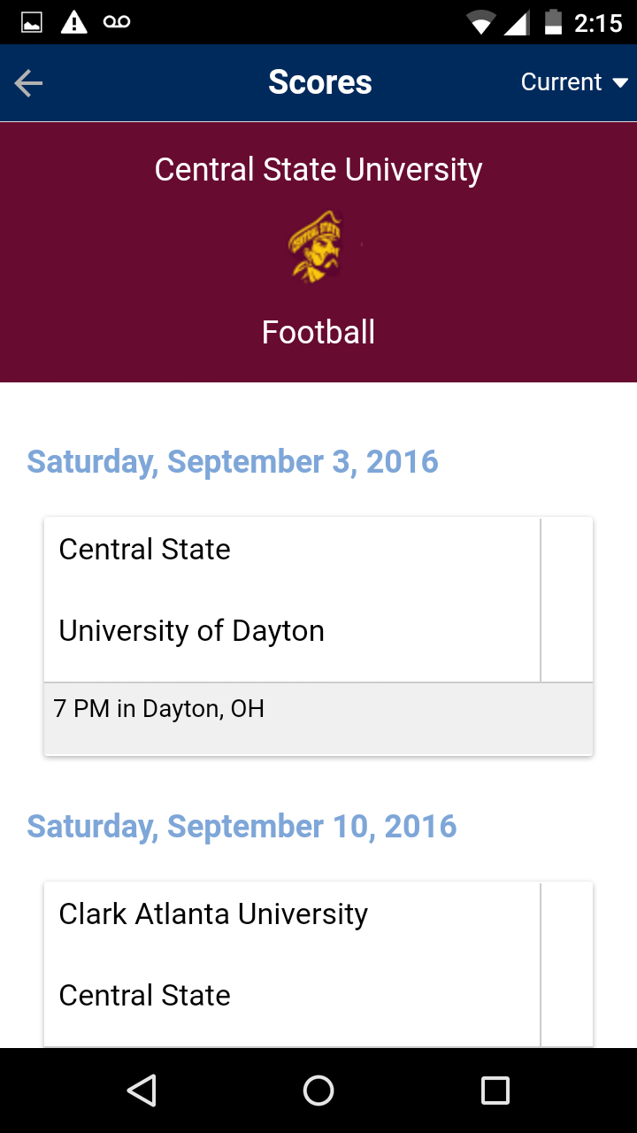
Task: Tap the Saturday, September 3, 2016 header
Action: coord(233,462)
